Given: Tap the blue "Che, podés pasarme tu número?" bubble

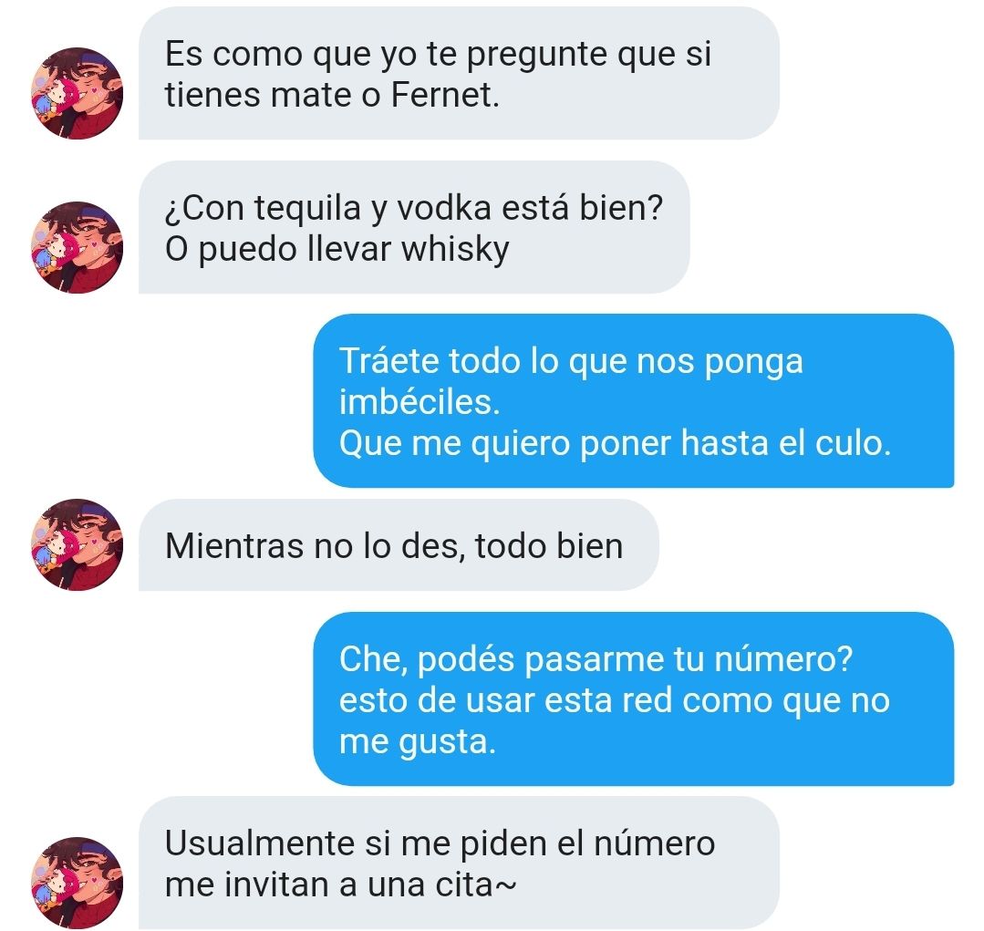Looking at the screenshot, I should (634, 698).
